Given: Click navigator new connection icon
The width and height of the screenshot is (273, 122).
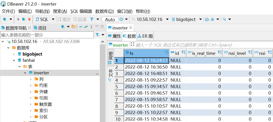Looking at the screenshot, I should [63, 27].
